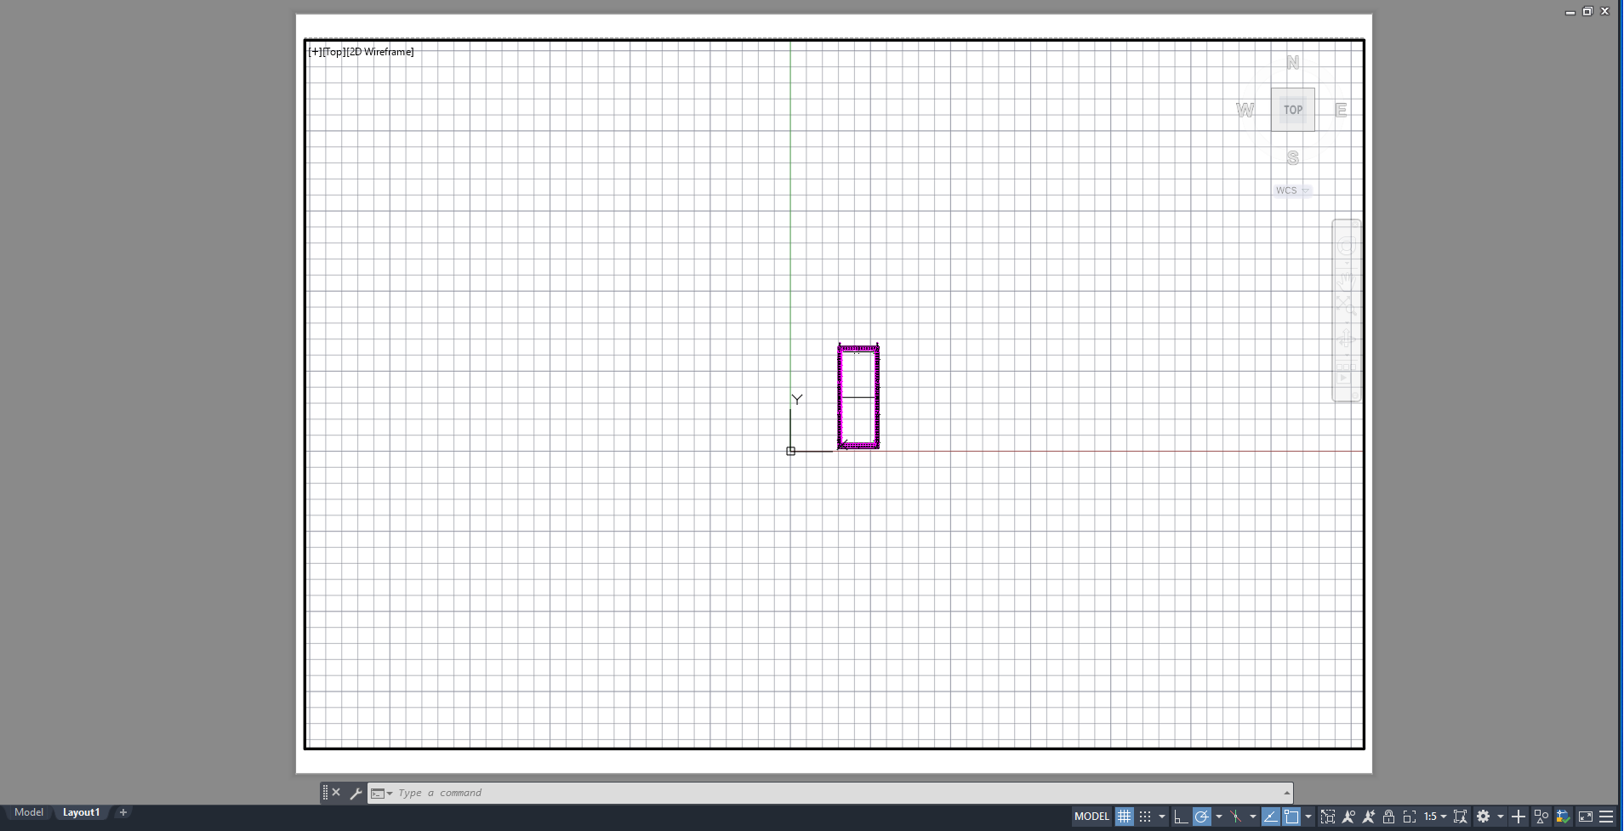Click the MODEL button in the status bar
Image resolution: width=1624 pixels, height=831 pixels.
[1091, 817]
